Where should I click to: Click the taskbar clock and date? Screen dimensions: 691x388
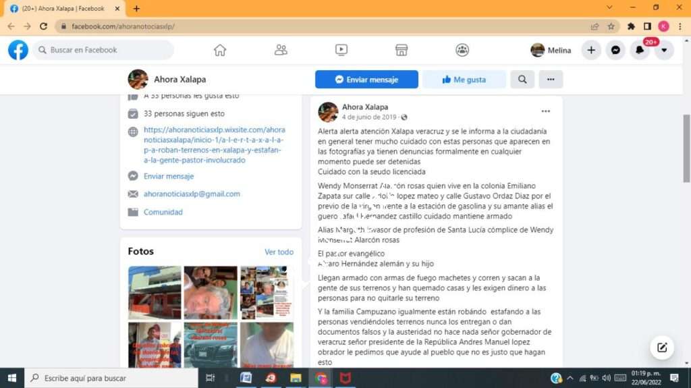point(646,378)
